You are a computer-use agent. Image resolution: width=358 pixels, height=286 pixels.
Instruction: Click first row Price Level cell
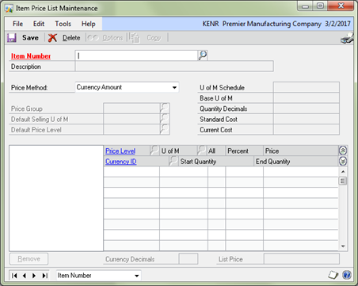[x=131, y=172]
